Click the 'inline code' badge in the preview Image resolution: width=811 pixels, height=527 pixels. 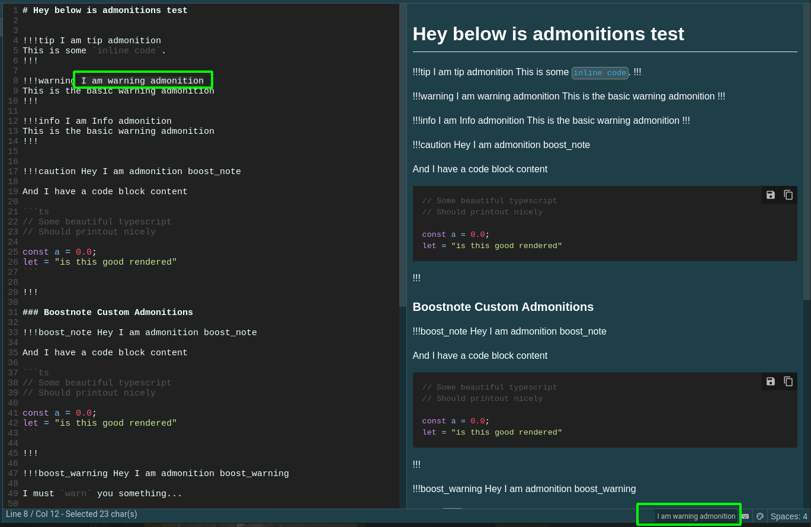click(x=600, y=73)
